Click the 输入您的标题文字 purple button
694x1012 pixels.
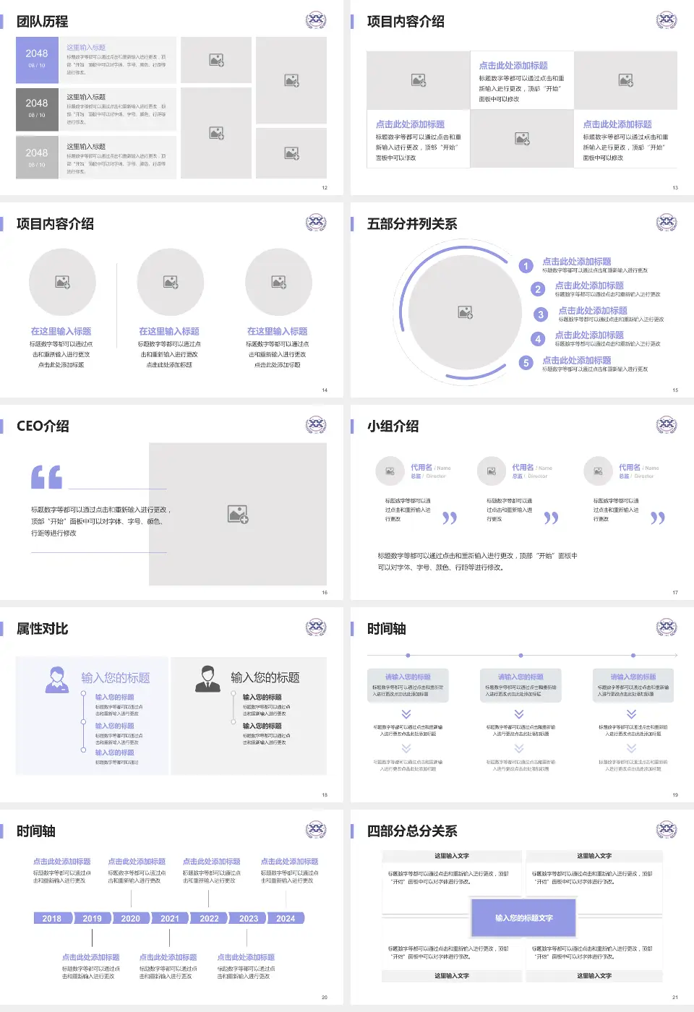523,917
